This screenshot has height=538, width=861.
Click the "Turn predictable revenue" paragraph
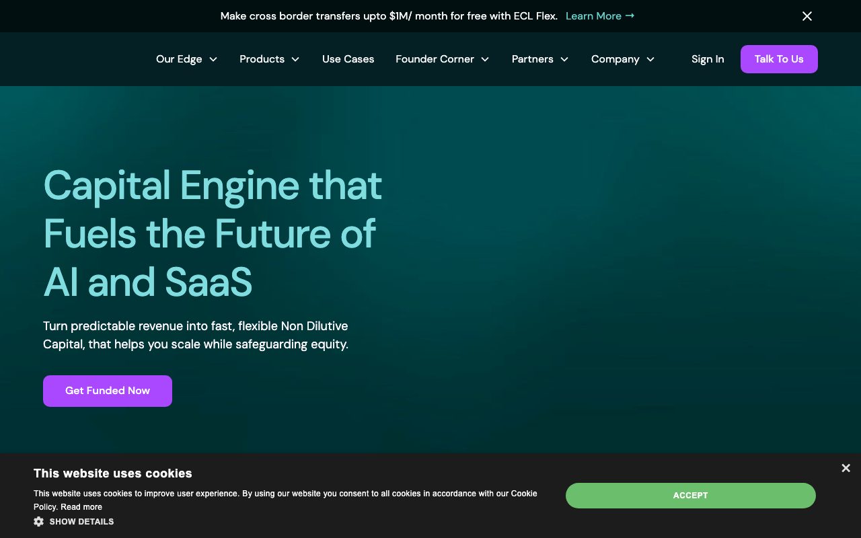(x=196, y=336)
